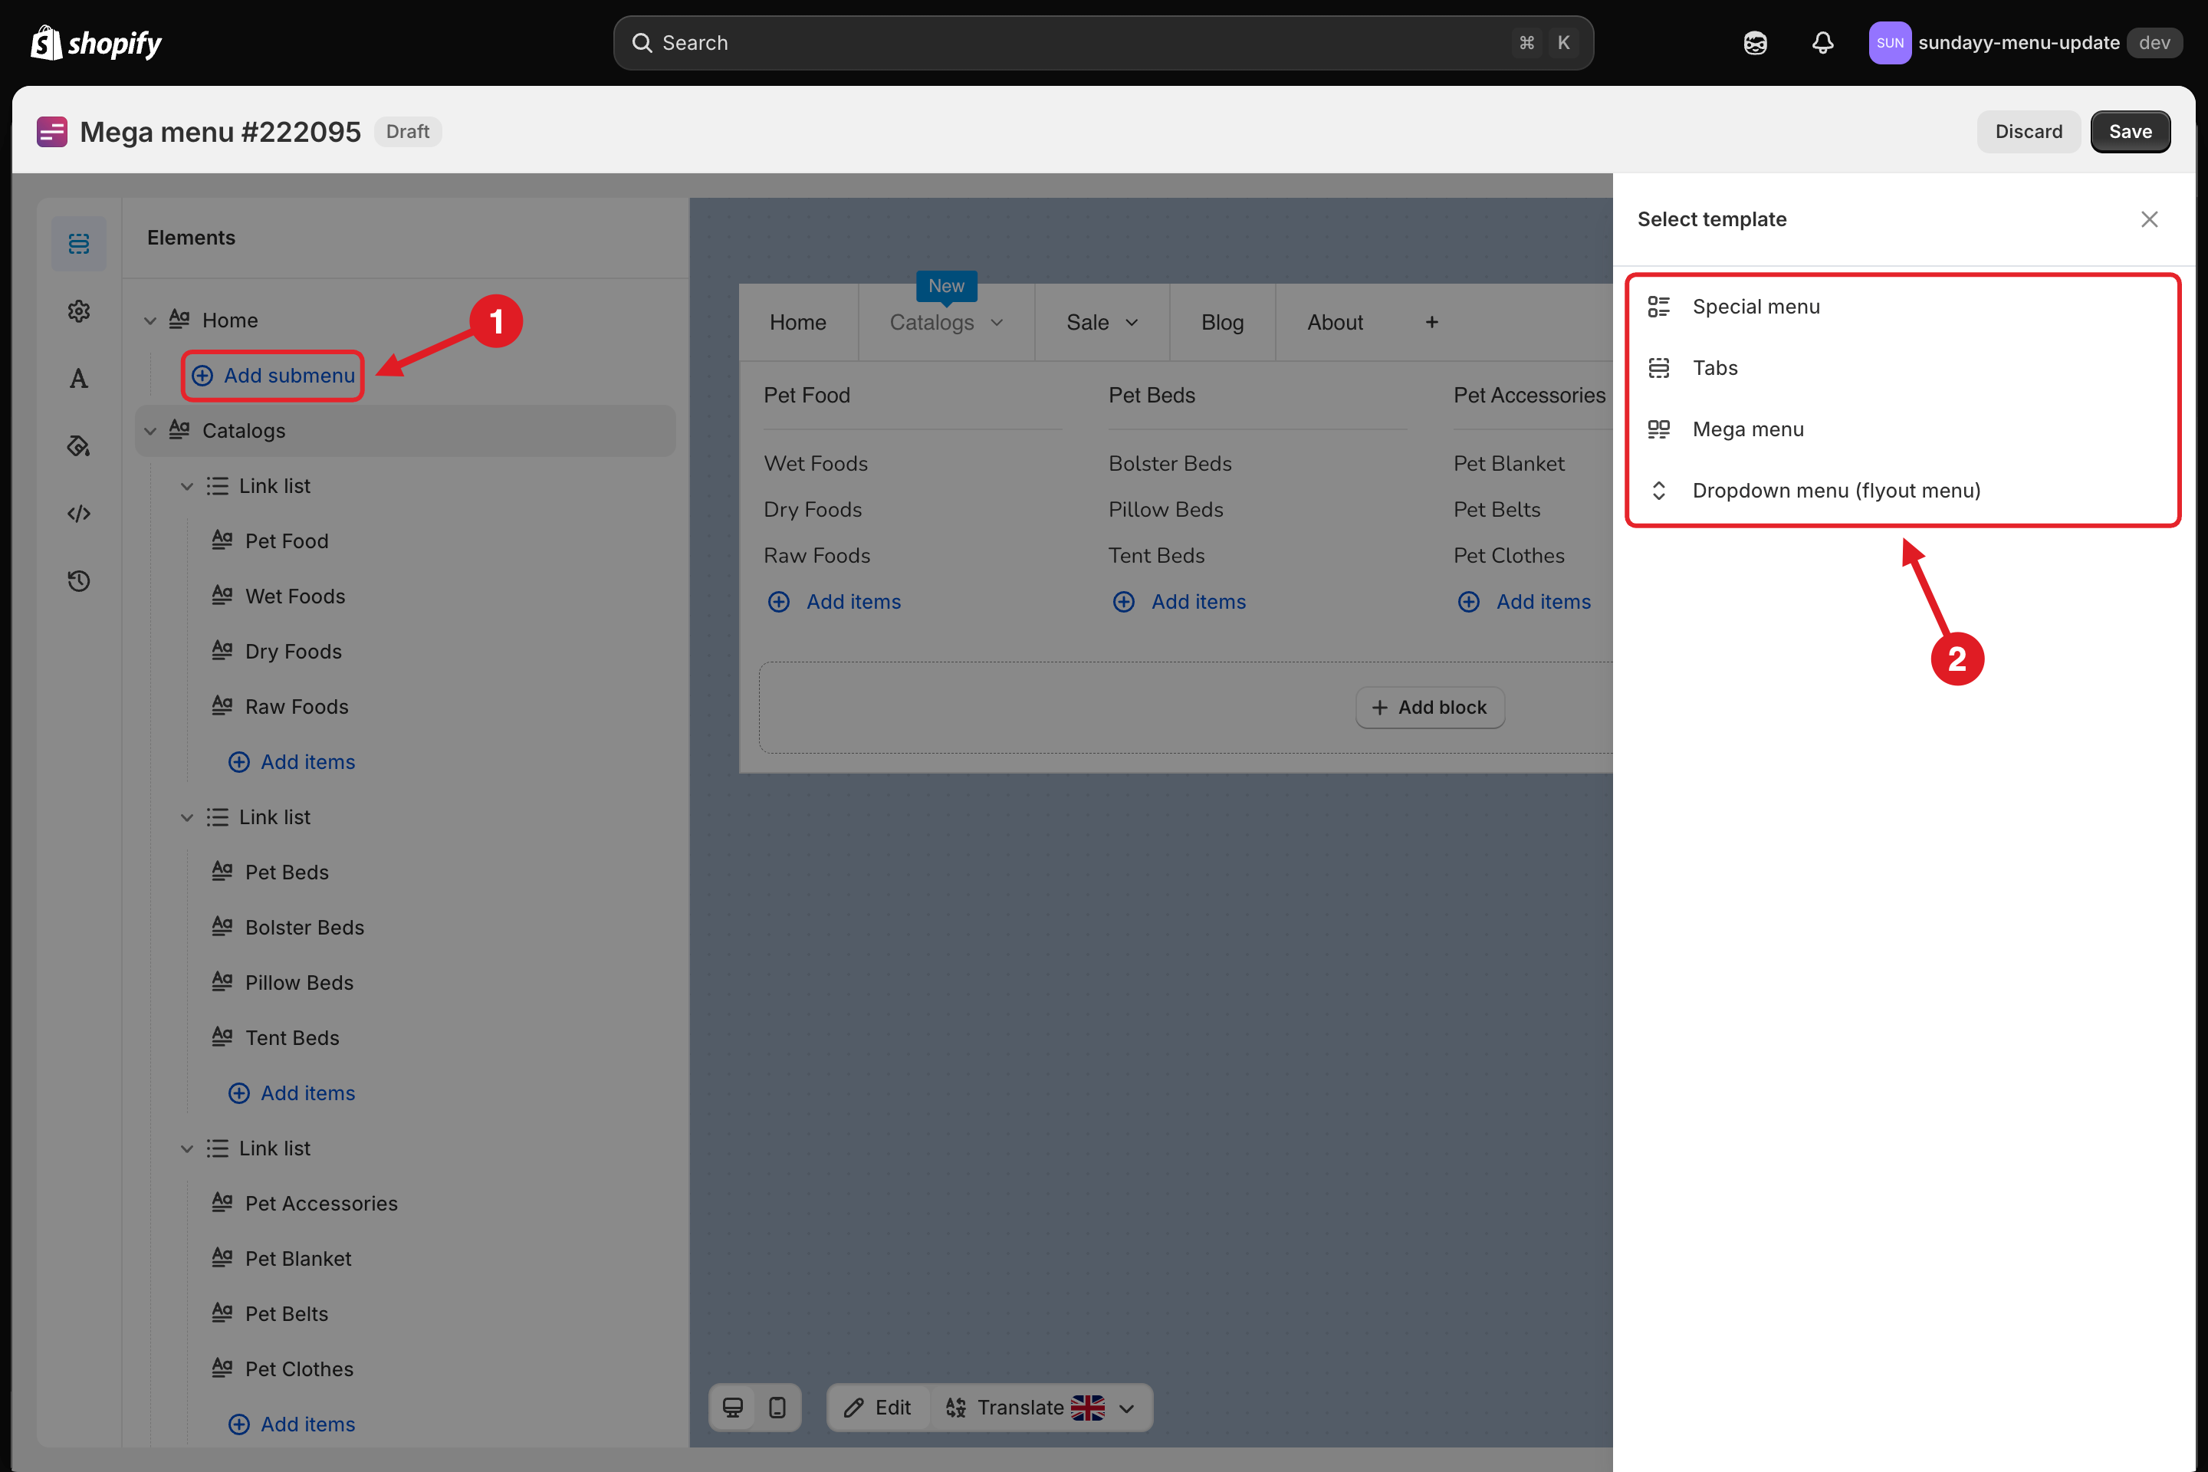Select the paint bucket design icon

[79, 446]
